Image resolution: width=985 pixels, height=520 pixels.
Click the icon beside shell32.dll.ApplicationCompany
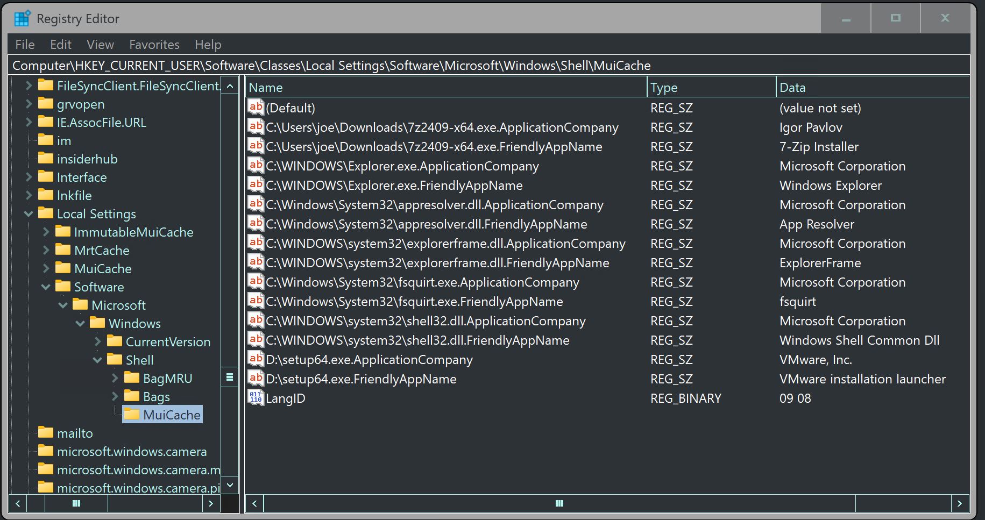[256, 320]
